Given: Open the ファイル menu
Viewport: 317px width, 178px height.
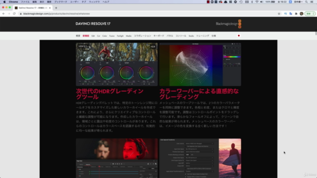Looking at the screenshot, I should click(25, 2).
